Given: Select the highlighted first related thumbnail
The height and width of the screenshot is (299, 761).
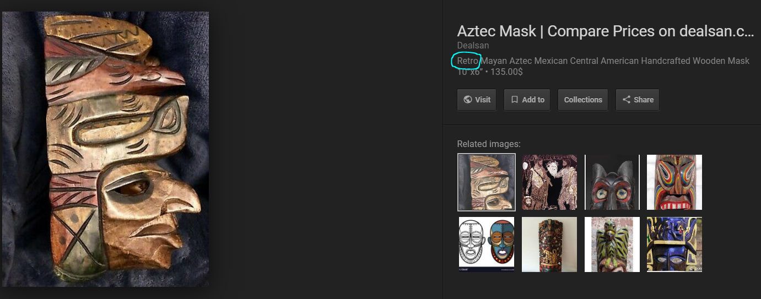Looking at the screenshot, I should [x=487, y=182].
